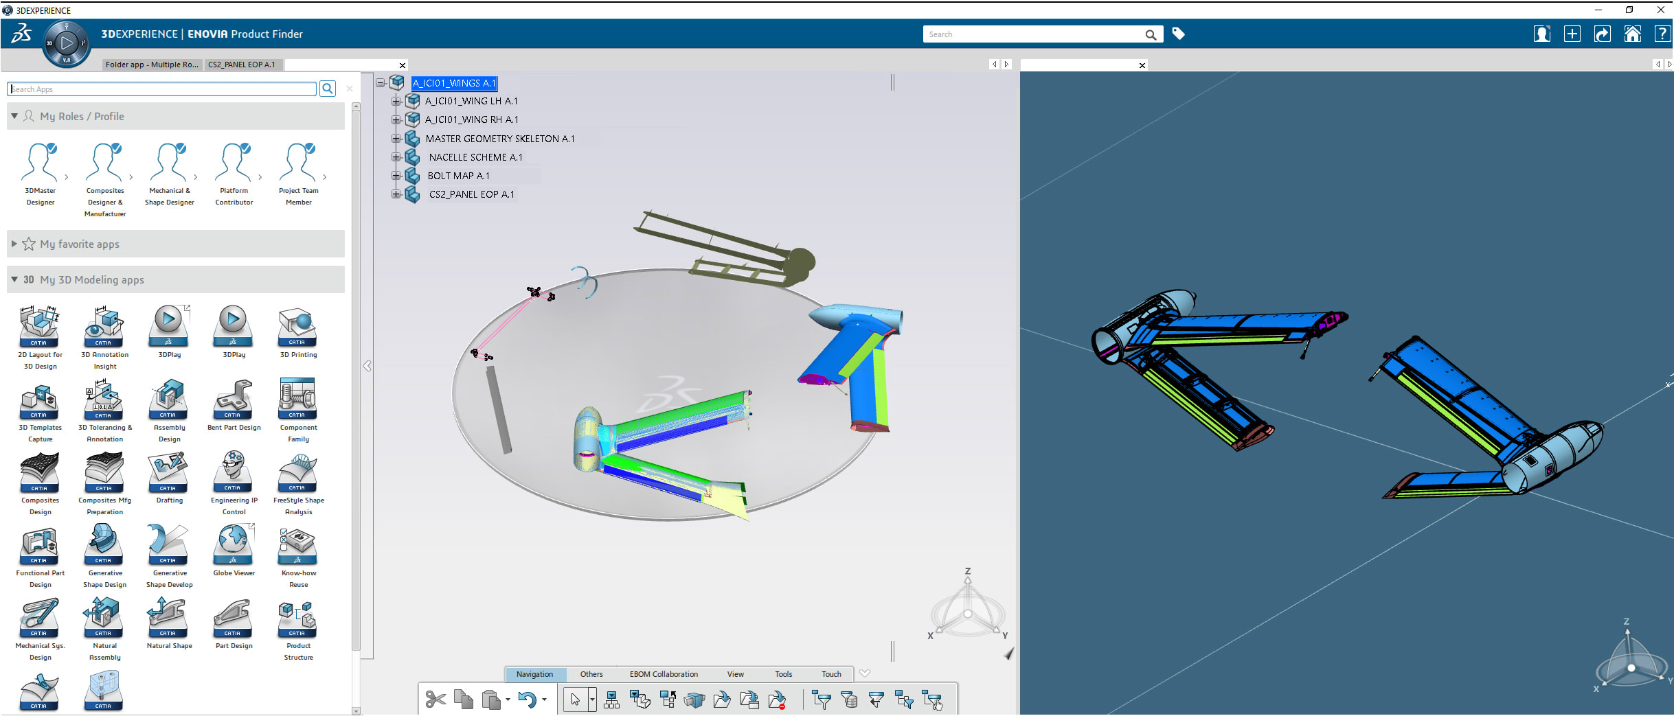
Task: Collapse the My 3D Modeling apps section
Action: (14, 279)
